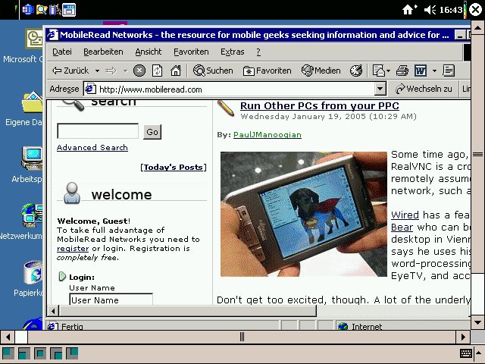
Task: Expand input method arrow beside keyboard
Action: (x=479, y=353)
